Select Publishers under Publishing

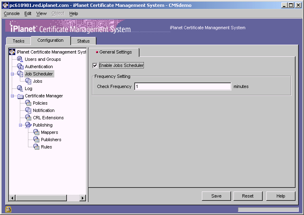(51, 140)
